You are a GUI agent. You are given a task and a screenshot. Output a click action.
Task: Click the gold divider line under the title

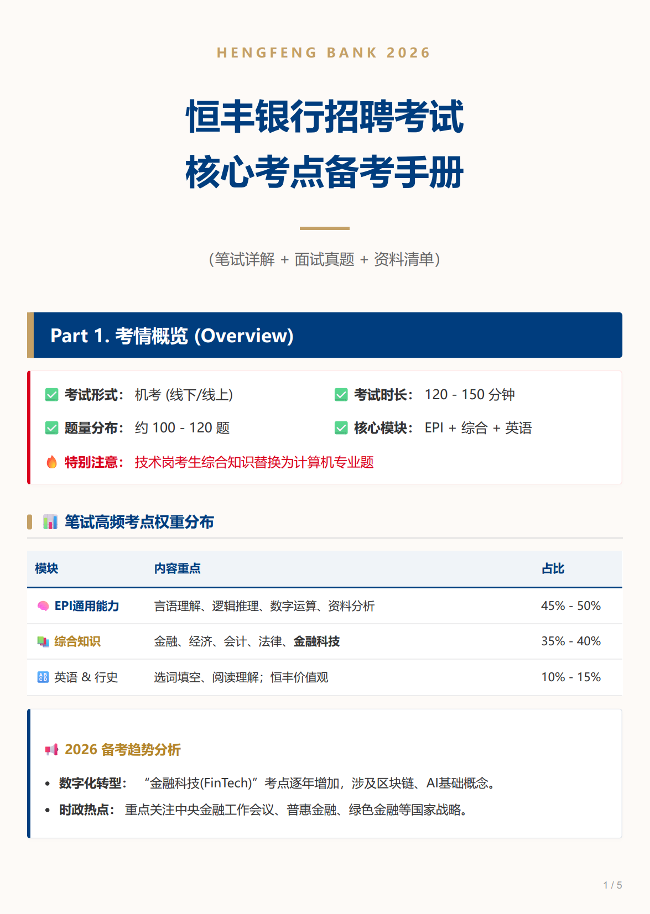324,228
